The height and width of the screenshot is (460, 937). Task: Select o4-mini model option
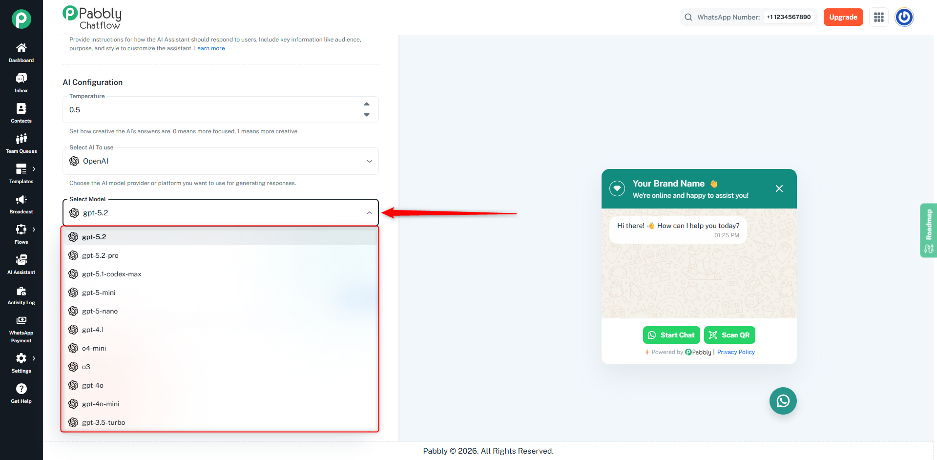[x=221, y=348]
